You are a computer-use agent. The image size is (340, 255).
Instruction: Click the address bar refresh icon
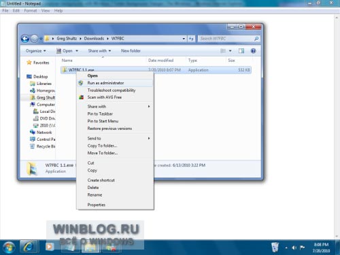(191, 39)
